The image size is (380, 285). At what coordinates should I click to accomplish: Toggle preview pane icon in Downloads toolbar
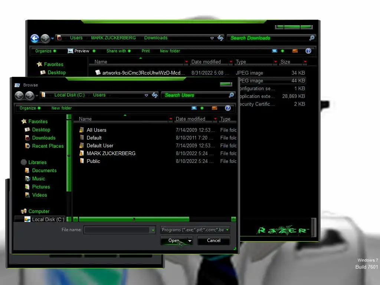pos(295,51)
